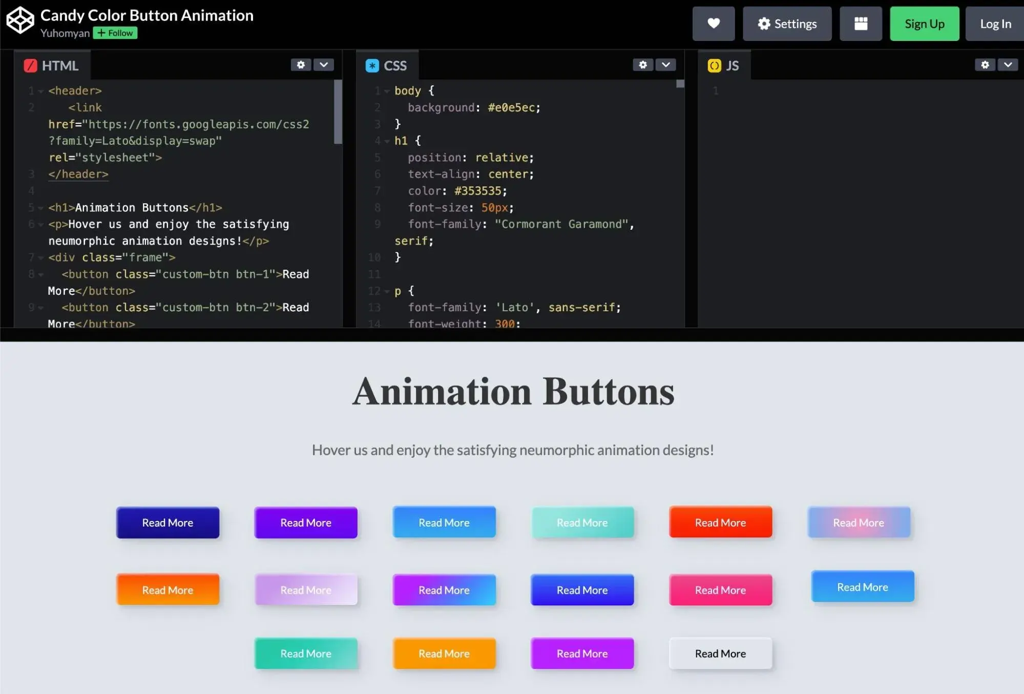The height and width of the screenshot is (694, 1024).
Task: Click the CSS editor scrollbar thumb
Action: pos(680,83)
